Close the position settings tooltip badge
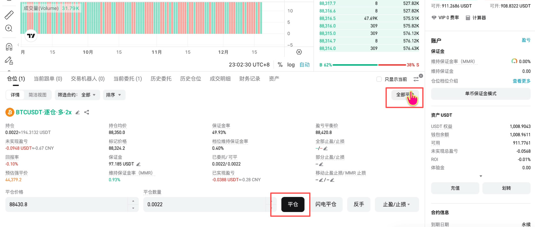The width and height of the screenshot is (535, 227). [x=421, y=76]
